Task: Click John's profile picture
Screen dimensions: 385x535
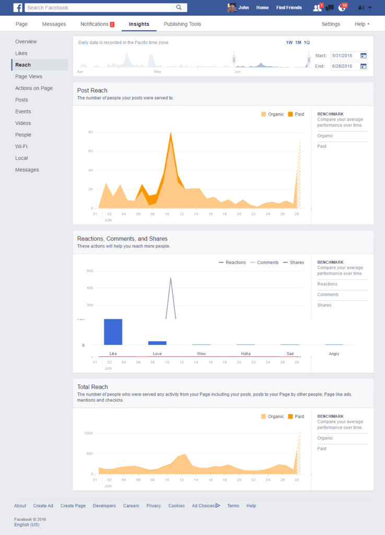Action: [232, 8]
